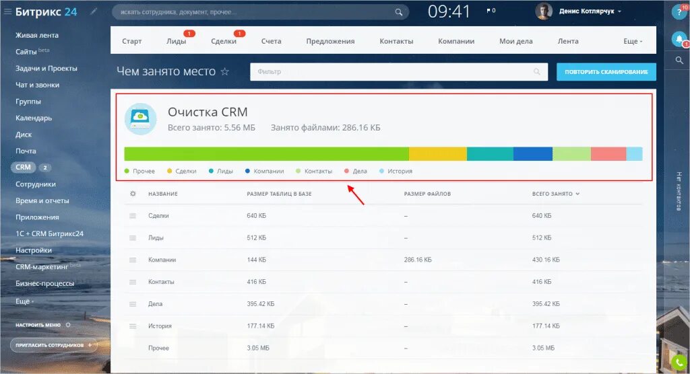
Task: Click the Настроить меню link
Action: 38,325
